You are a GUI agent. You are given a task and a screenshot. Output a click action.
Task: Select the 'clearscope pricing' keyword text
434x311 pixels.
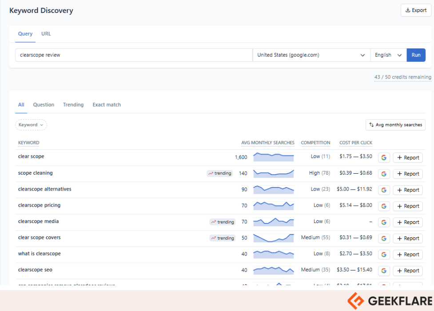coord(39,205)
